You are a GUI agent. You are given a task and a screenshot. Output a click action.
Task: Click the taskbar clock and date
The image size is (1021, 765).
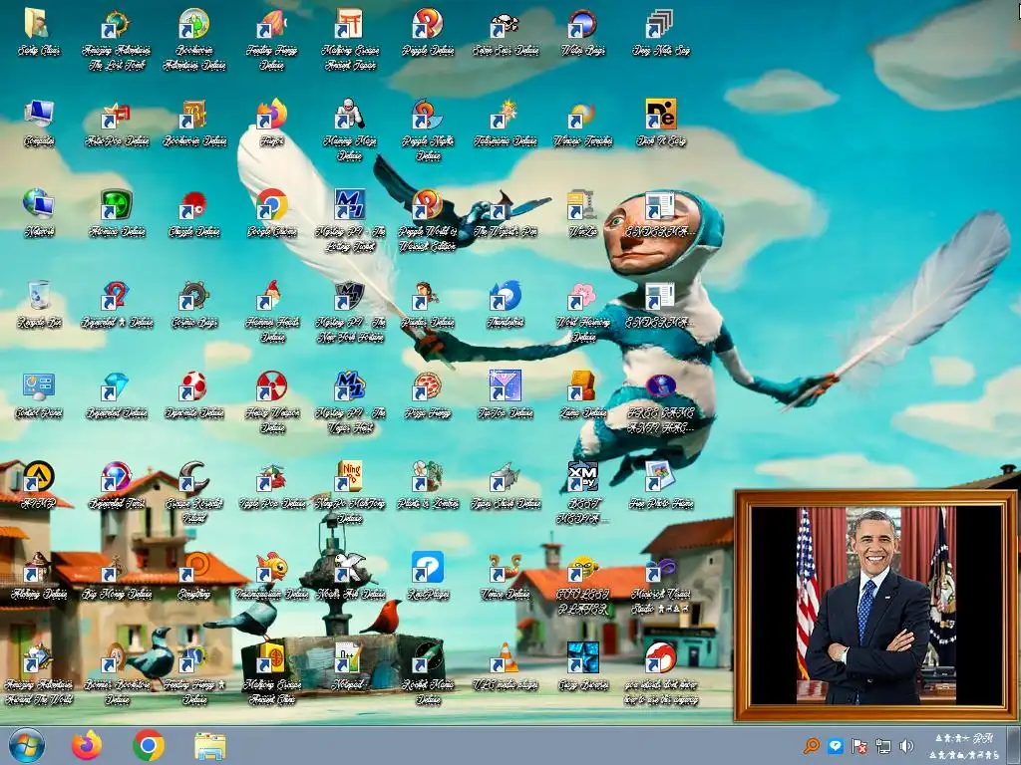[964, 746]
